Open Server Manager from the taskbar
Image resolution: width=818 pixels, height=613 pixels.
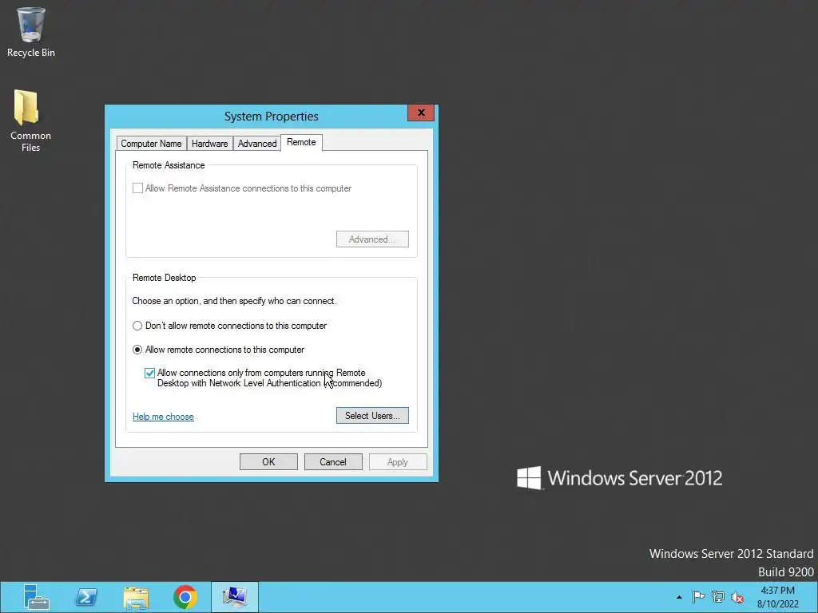pyautogui.click(x=36, y=597)
